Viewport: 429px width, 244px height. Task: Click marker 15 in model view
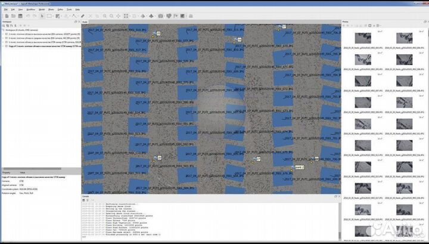(158, 33)
